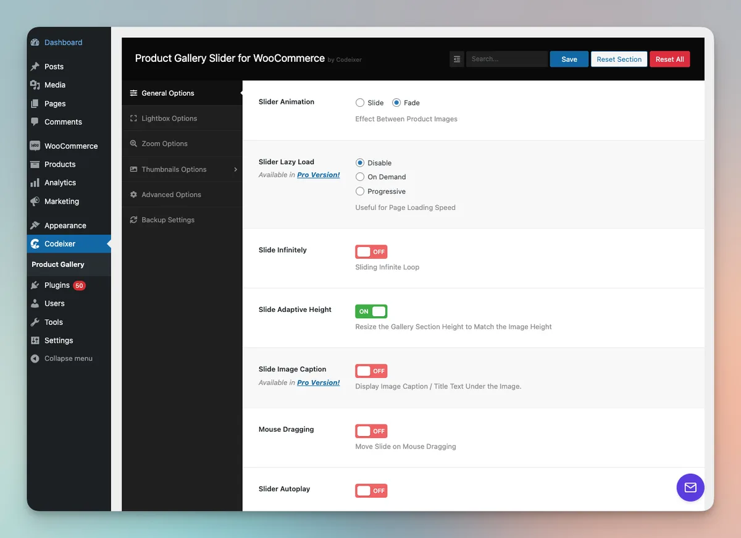Click the Appearance paintbrush icon
Viewport: 741px width, 538px height.
pos(35,225)
